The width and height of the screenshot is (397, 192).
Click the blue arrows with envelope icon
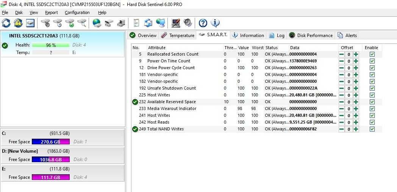coord(148,23)
